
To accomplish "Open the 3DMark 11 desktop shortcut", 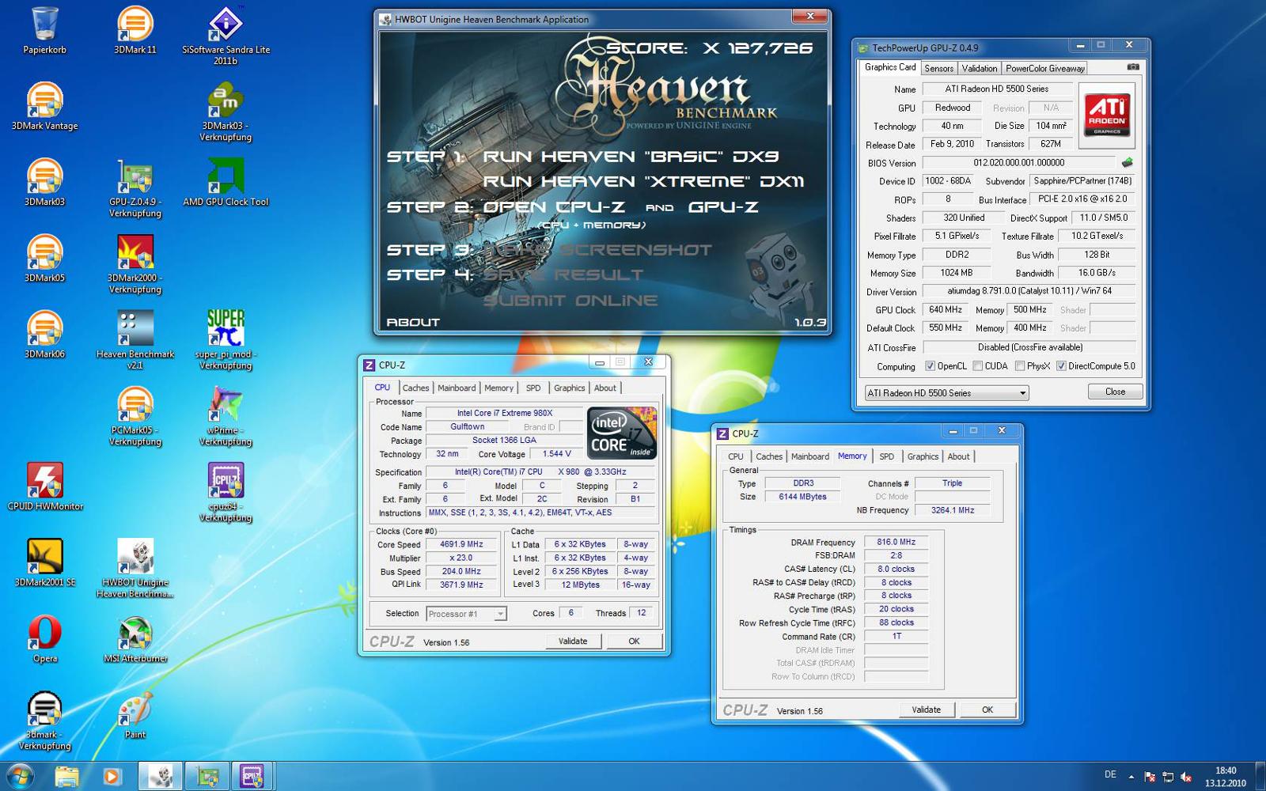I will point(135,30).
